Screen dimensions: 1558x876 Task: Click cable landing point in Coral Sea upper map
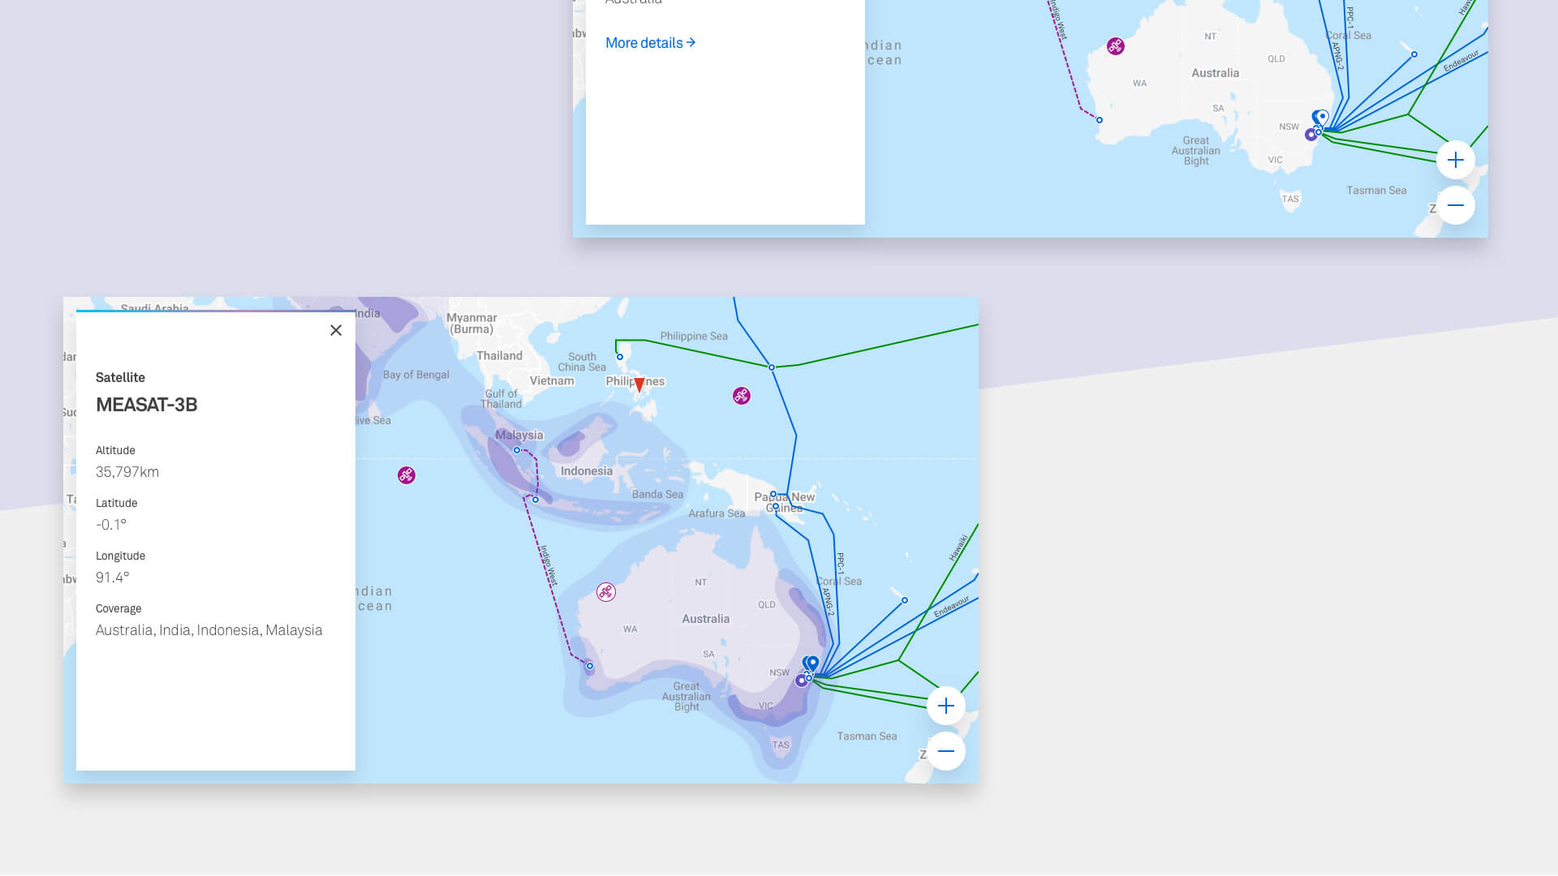coord(1414,54)
